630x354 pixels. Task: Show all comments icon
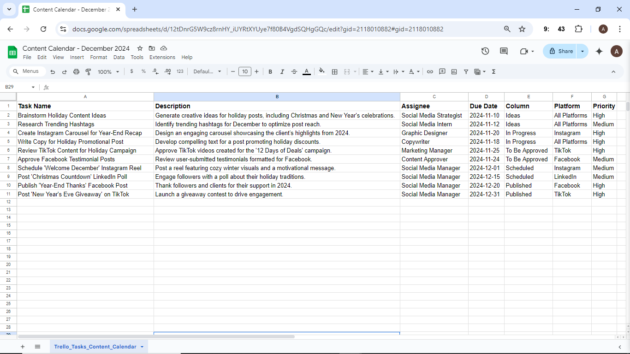click(504, 51)
